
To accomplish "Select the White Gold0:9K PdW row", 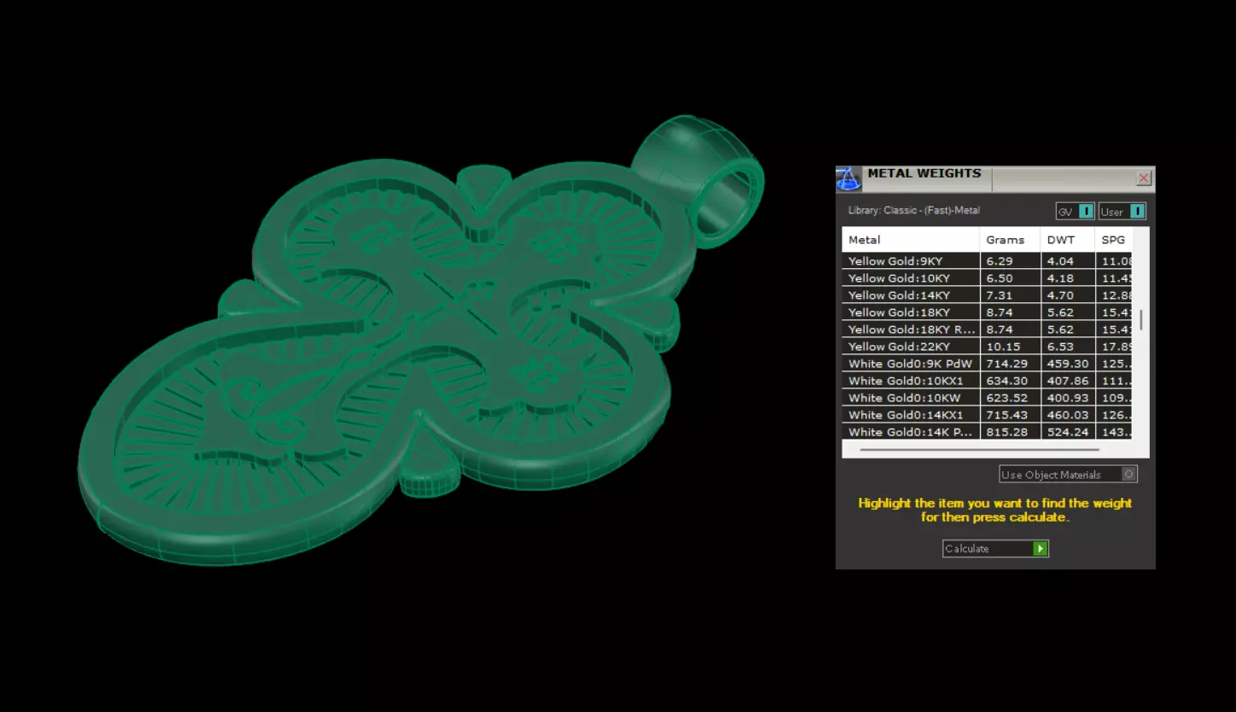I will pos(987,364).
